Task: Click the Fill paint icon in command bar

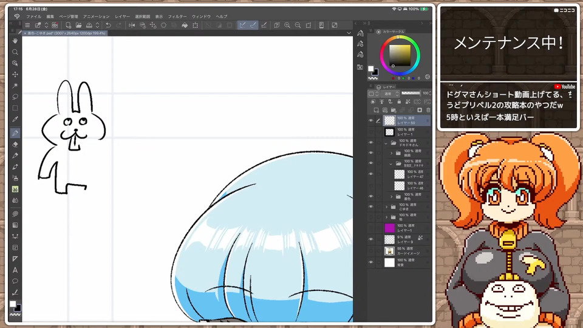Action: pos(185,26)
